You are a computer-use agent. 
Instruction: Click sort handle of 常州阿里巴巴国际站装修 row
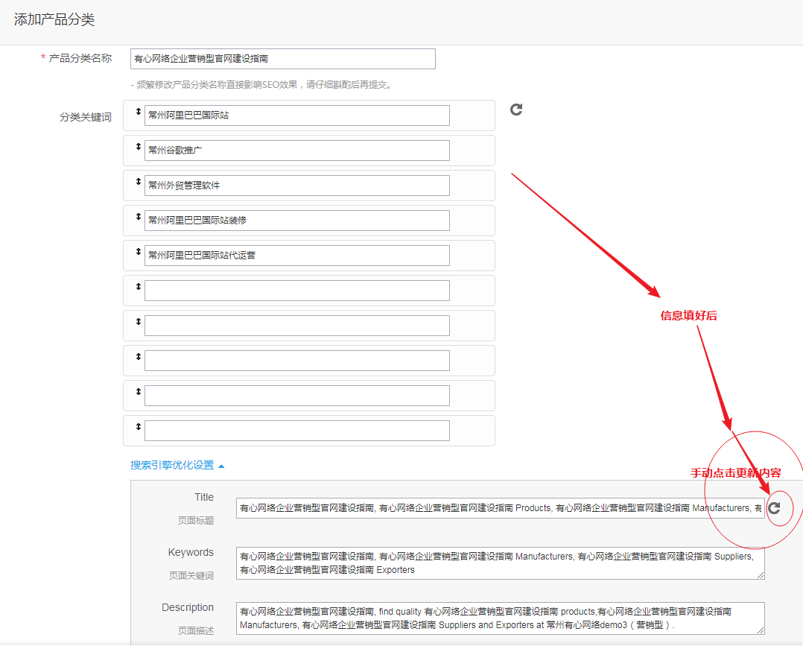tap(138, 217)
